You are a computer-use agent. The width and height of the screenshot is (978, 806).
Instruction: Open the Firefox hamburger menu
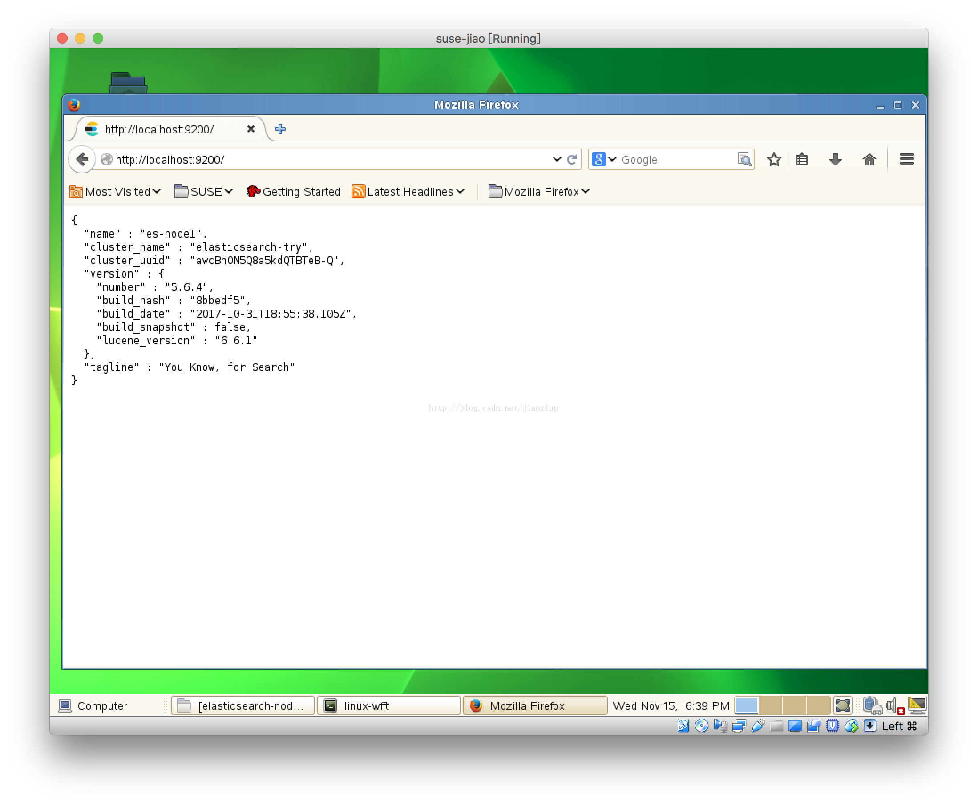click(x=906, y=159)
